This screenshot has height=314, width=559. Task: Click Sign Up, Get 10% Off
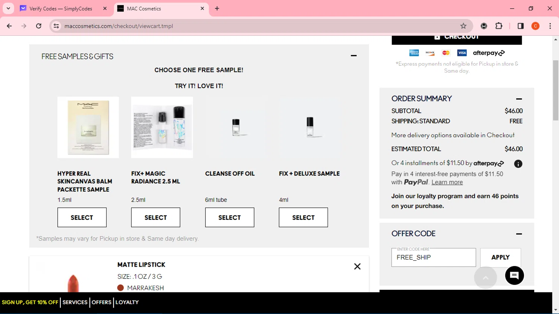[x=30, y=302]
